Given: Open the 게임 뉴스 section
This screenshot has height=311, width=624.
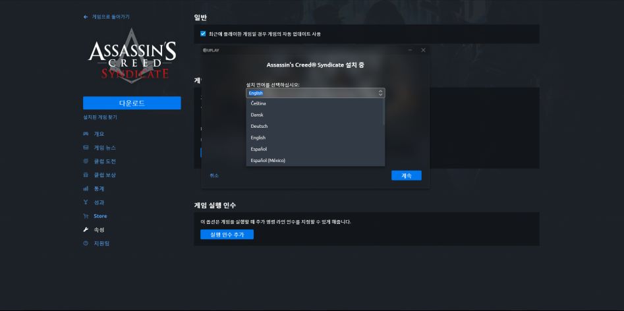Looking at the screenshot, I should [x=105, y=148].
